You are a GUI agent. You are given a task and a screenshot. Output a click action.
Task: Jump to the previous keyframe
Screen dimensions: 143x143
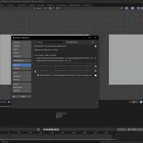coord(47,129)
